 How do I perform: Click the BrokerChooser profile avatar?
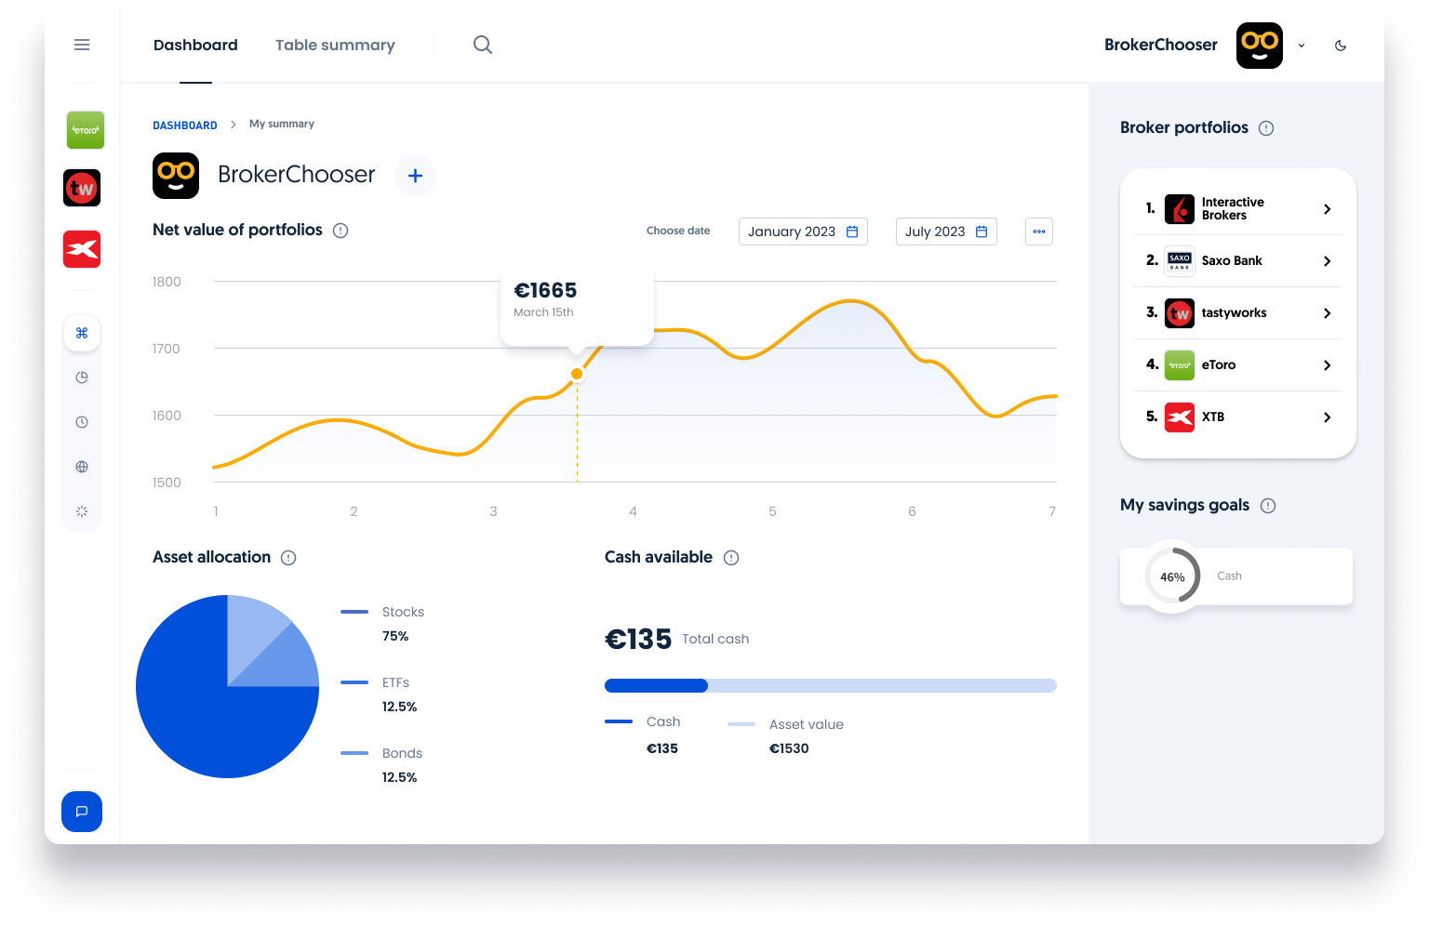1260,46
